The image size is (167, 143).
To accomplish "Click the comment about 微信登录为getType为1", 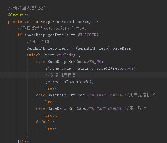I will [52, 28].
